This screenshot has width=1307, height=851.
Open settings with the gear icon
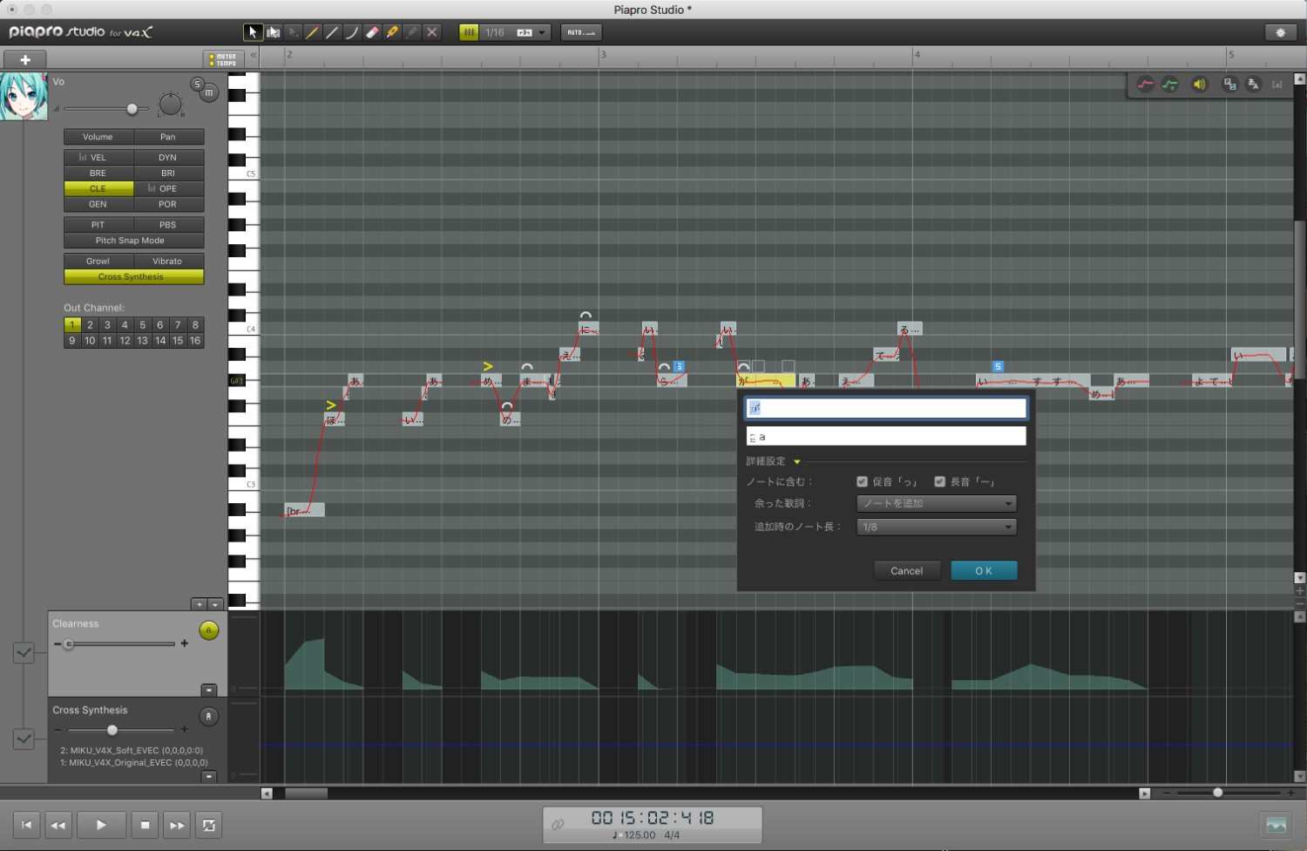tap(1280, 32)
